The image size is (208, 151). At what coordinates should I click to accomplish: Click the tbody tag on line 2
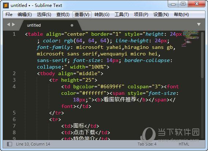pyautogui.click(x=48, y=73)
